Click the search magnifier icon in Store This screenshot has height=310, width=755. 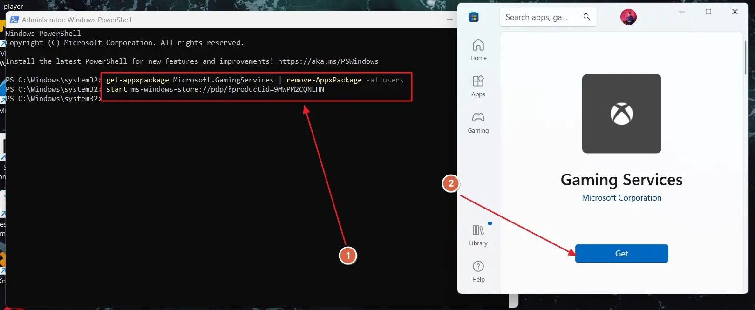point(586,17)
